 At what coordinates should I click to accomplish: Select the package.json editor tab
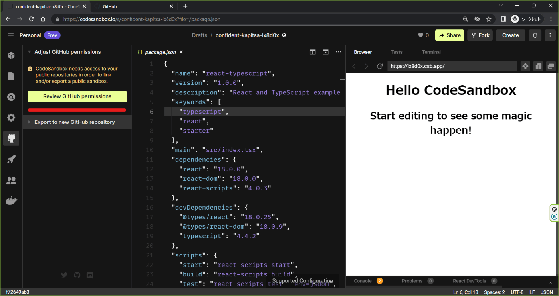coord(160,52)
